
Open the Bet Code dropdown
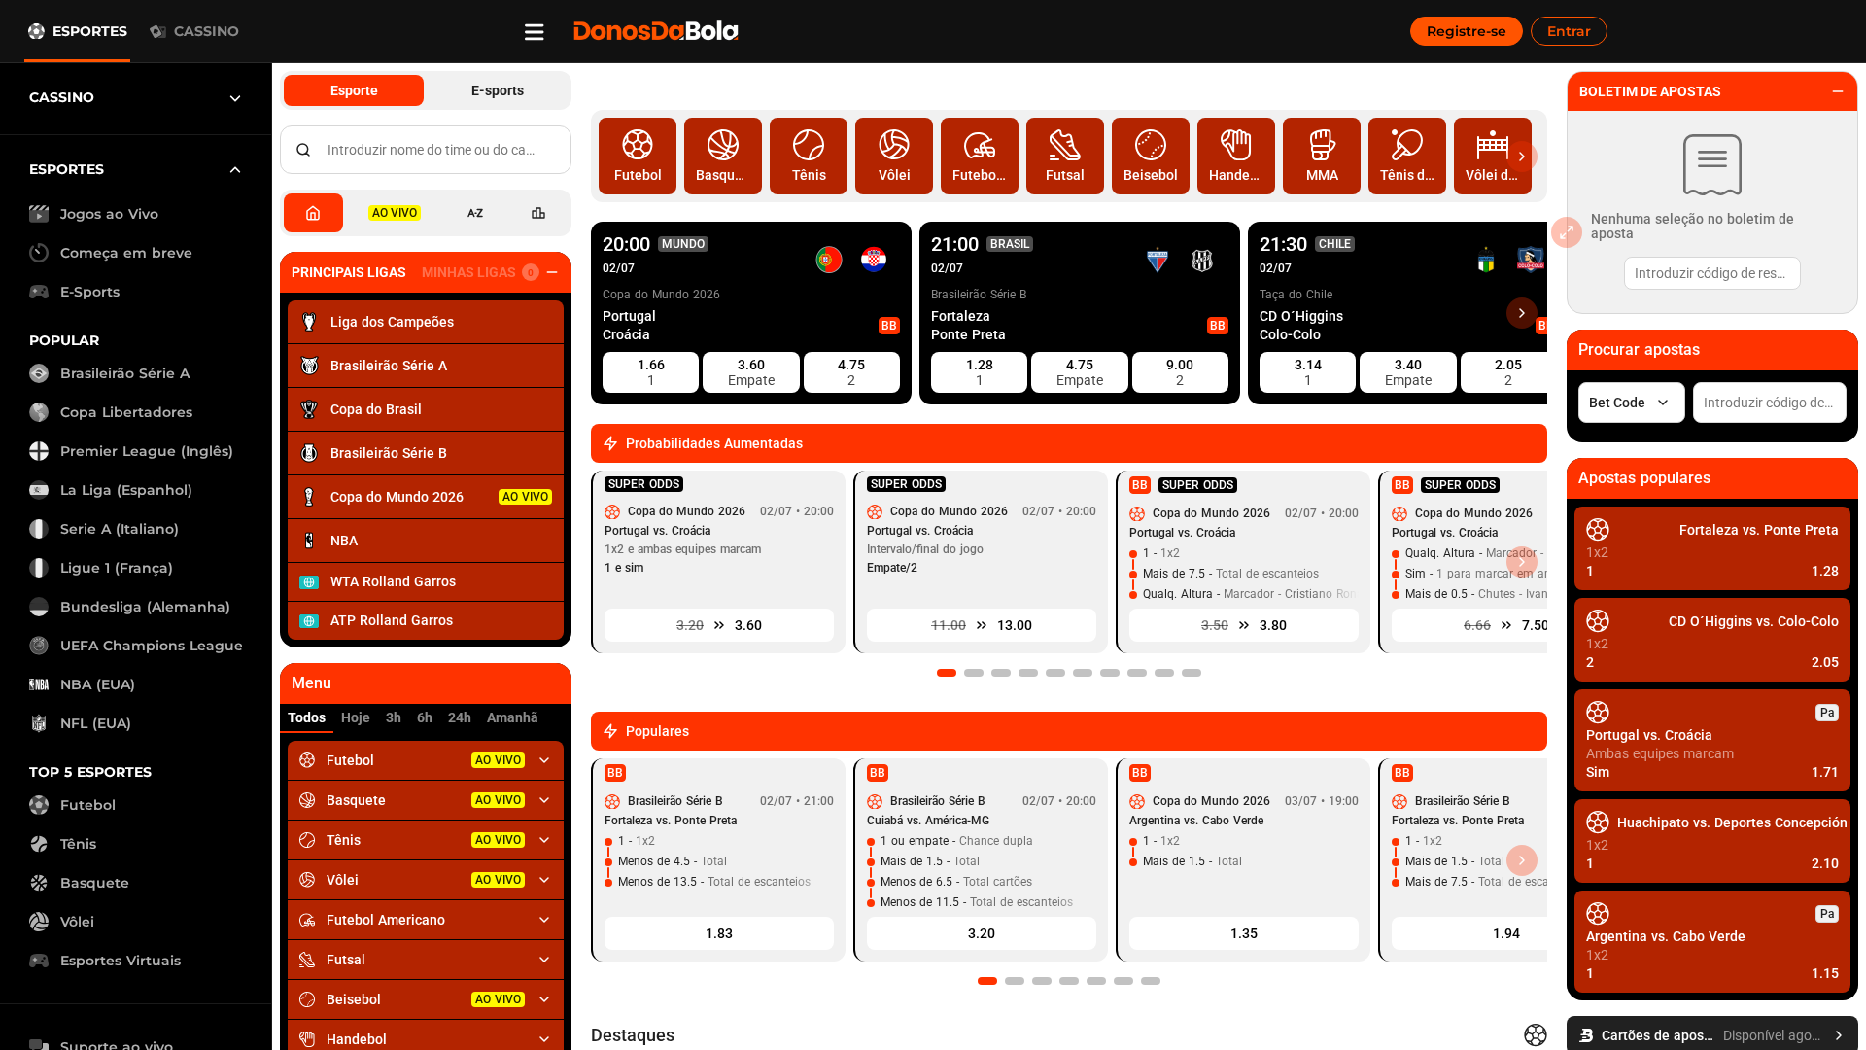[1631, 402]
